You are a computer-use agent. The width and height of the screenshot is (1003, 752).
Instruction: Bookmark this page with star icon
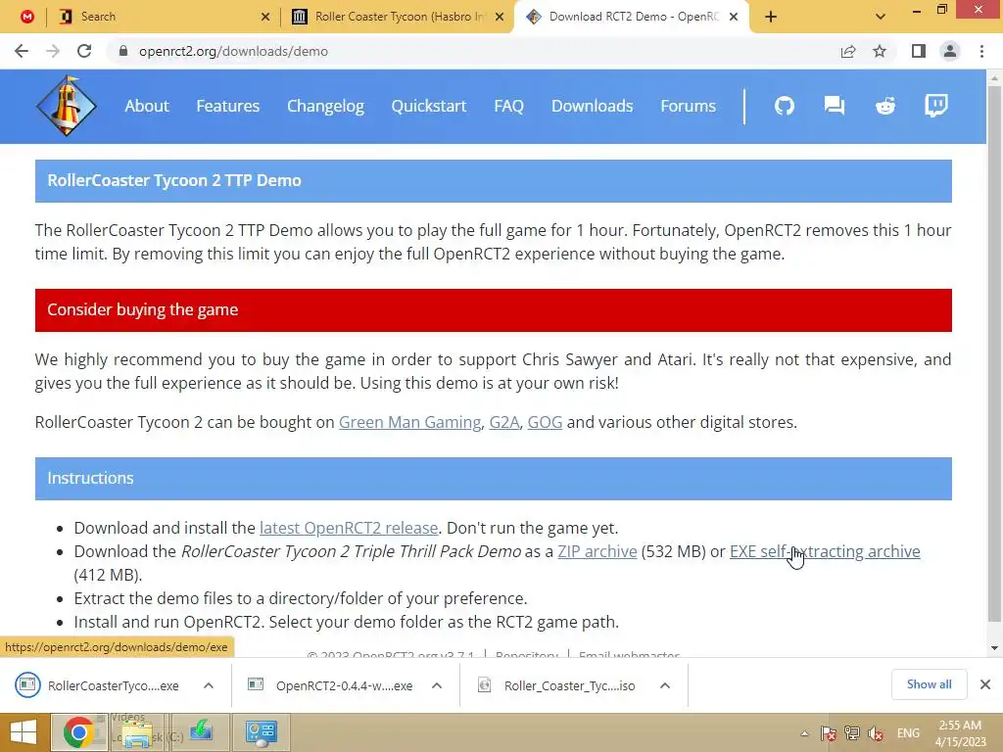coord(880,51)
